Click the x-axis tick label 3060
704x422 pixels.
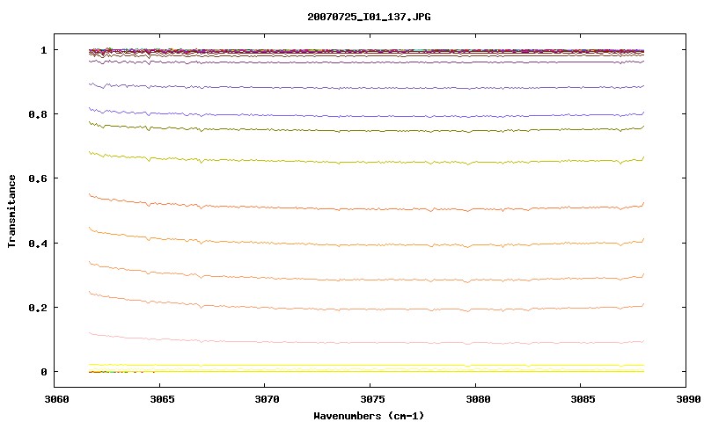(56, 399)
